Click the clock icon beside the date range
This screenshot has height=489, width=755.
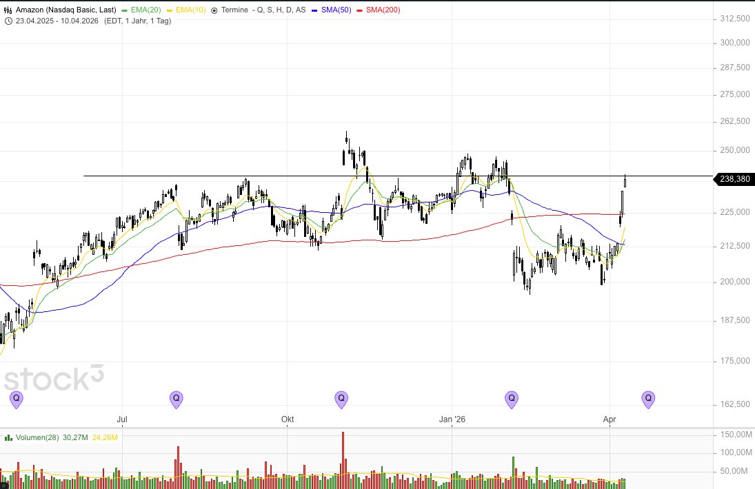[8, 21]
